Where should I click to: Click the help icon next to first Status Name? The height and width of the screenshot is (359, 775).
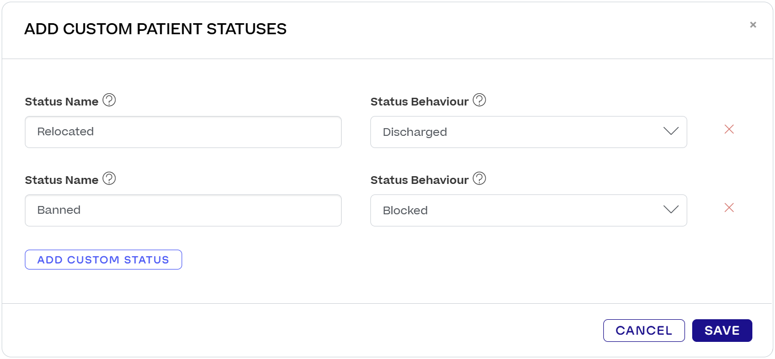(x=109, y=101)
